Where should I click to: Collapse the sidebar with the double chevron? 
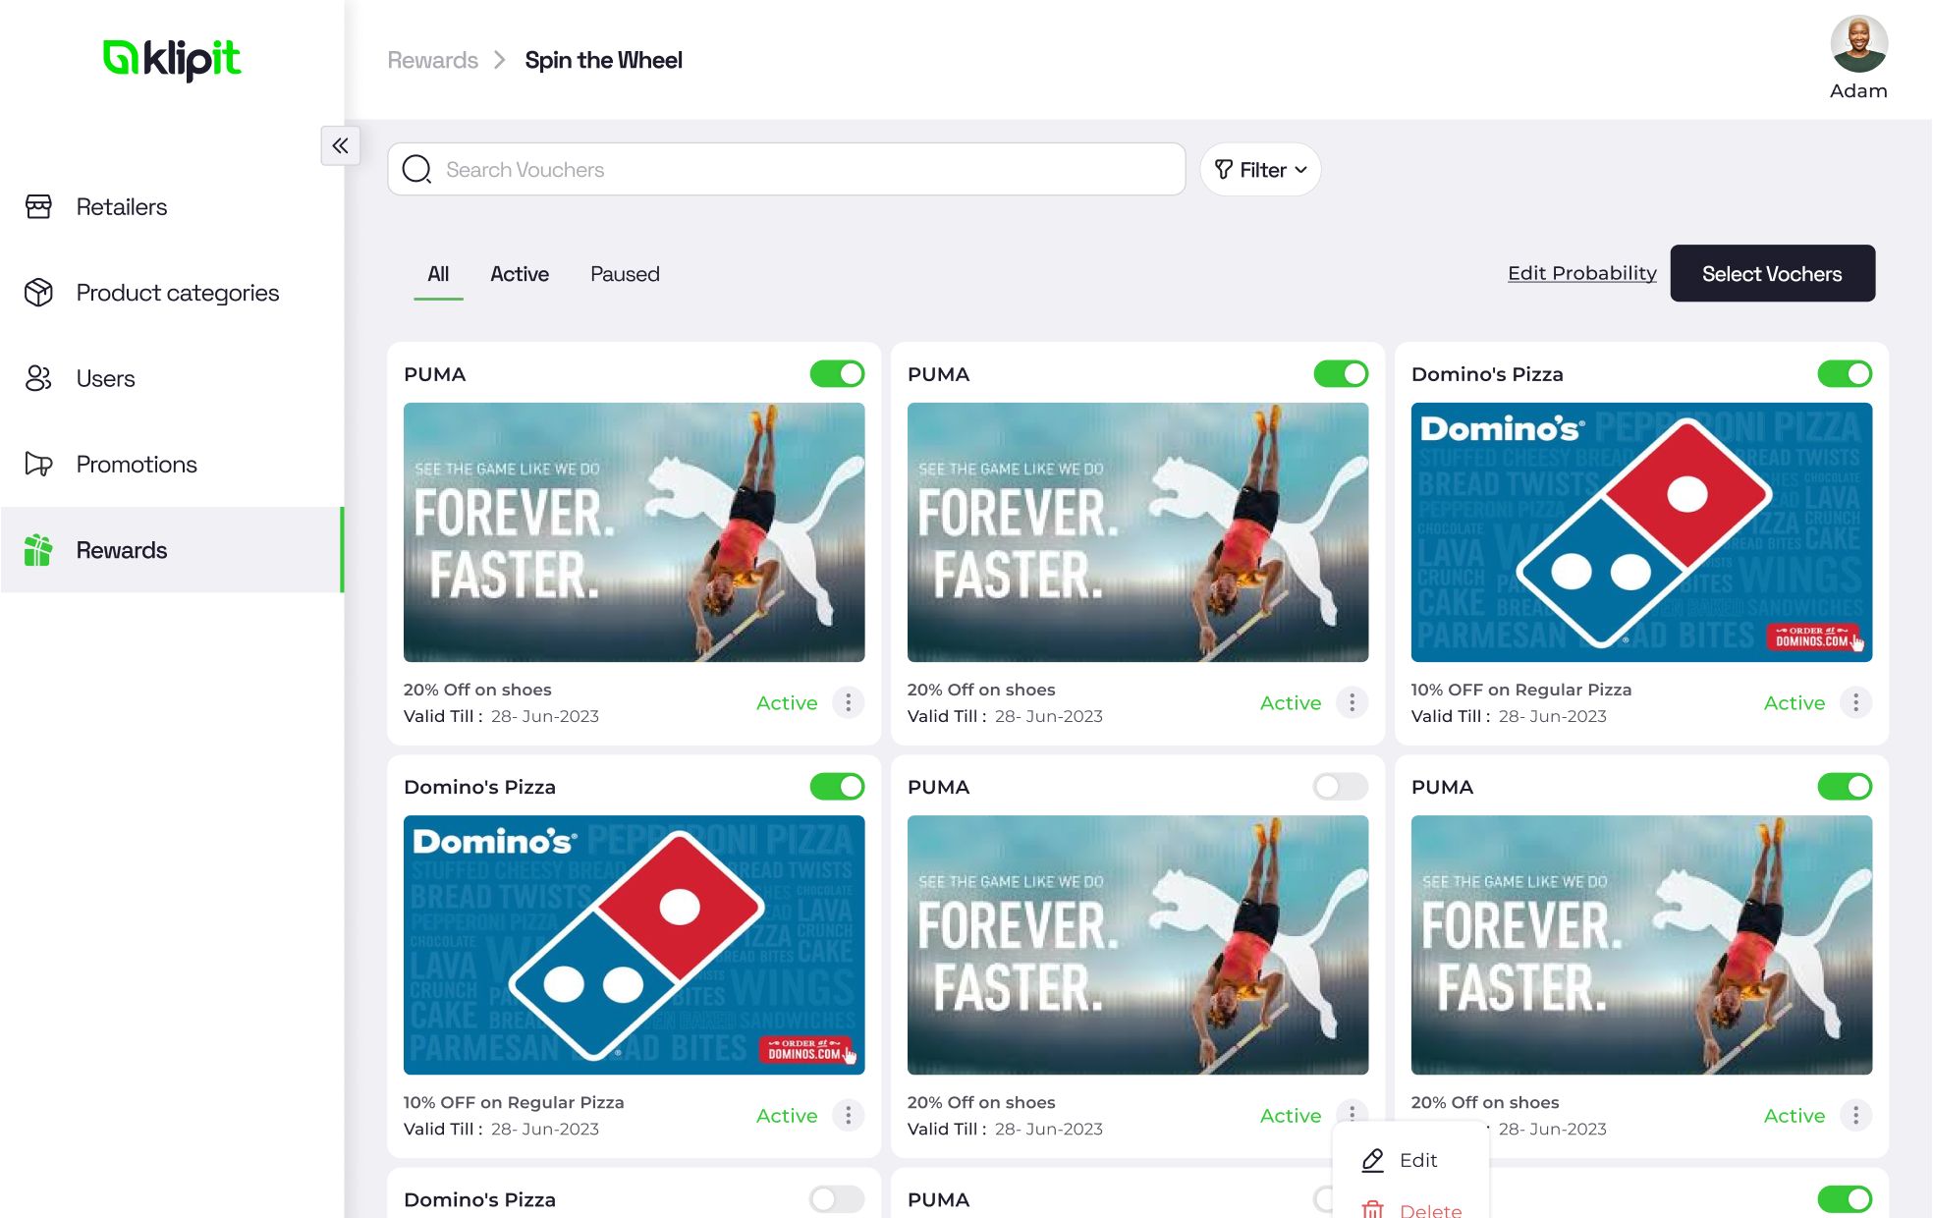[x=340, y=145]
